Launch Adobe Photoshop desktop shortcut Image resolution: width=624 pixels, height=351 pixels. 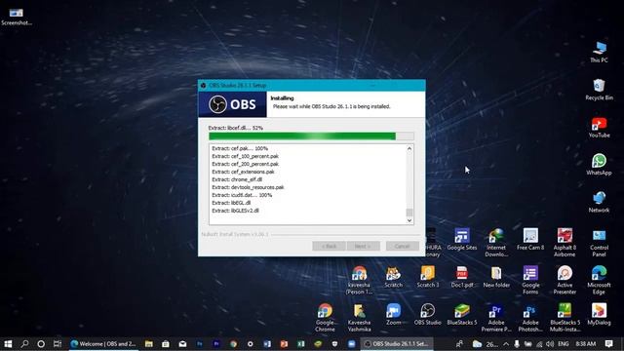[530, 317]
